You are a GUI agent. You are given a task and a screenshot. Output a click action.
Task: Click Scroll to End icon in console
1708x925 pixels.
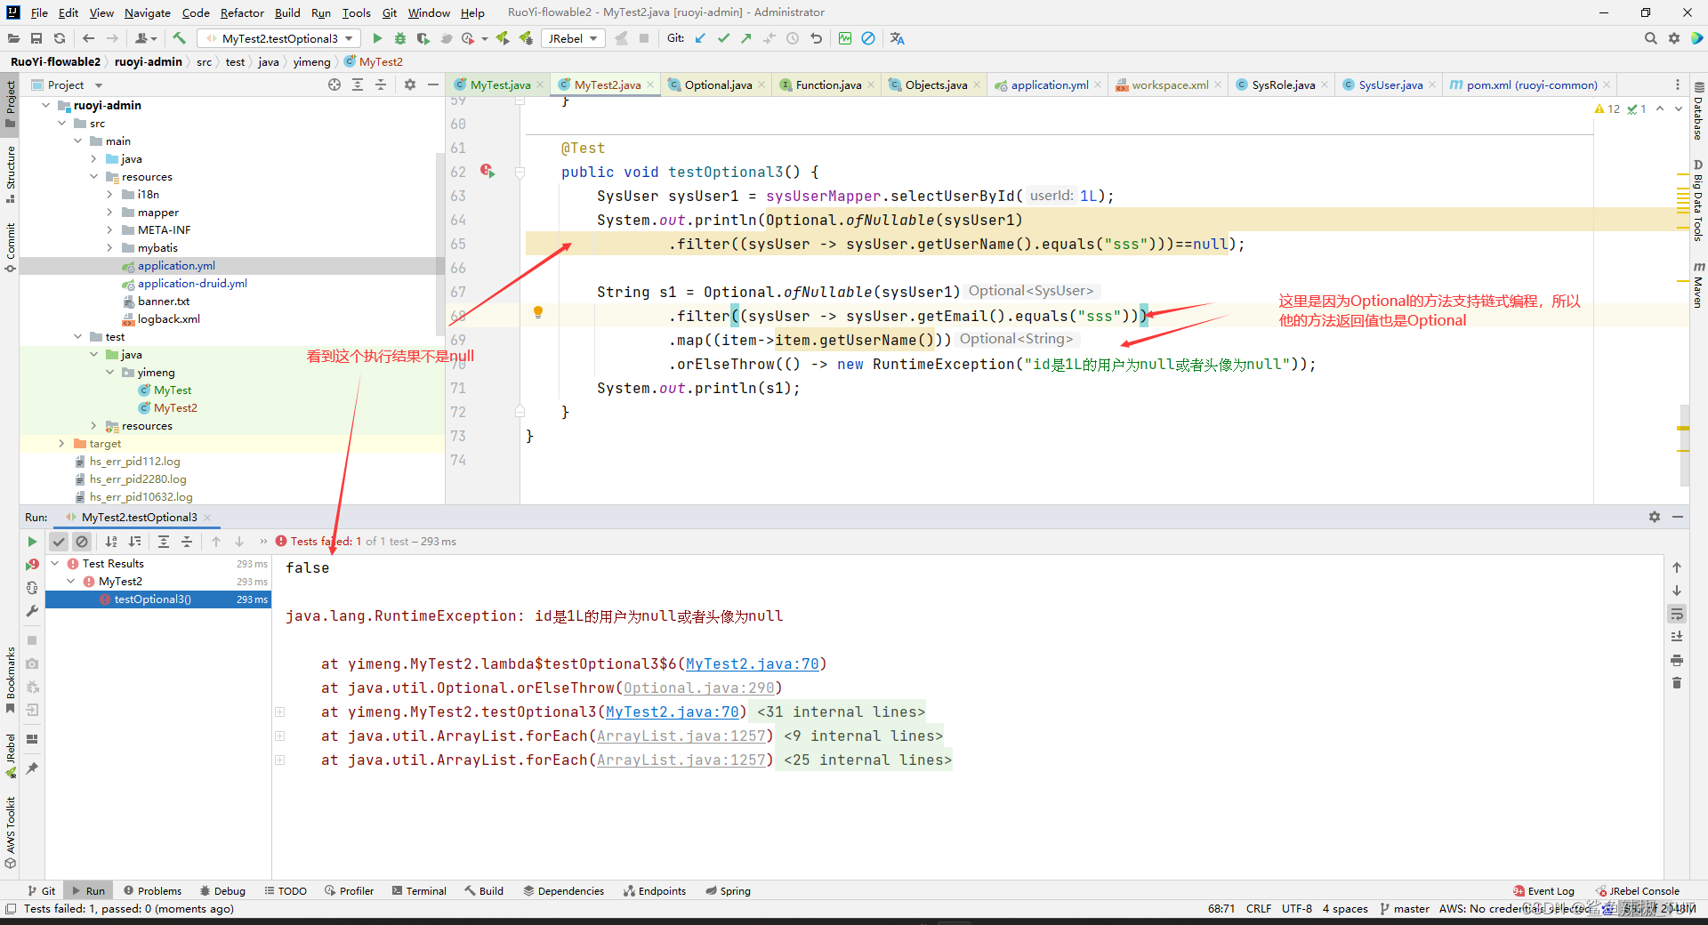click(1677, 637)
